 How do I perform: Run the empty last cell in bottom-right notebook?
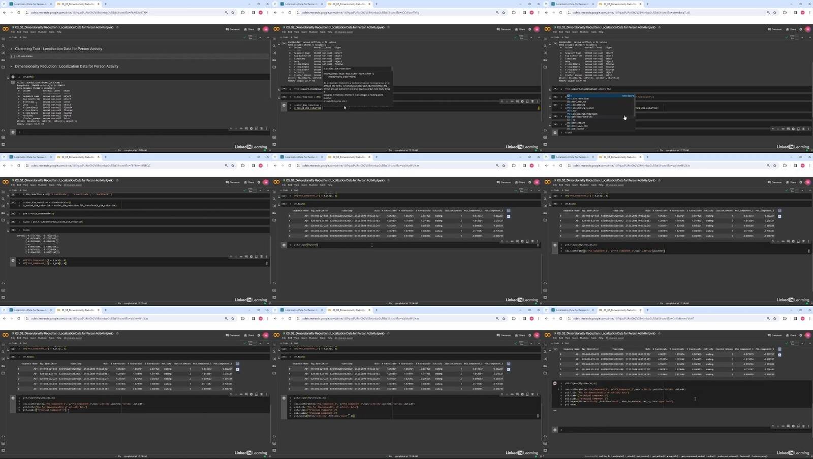pyautogui.click(x=555, y=430)
